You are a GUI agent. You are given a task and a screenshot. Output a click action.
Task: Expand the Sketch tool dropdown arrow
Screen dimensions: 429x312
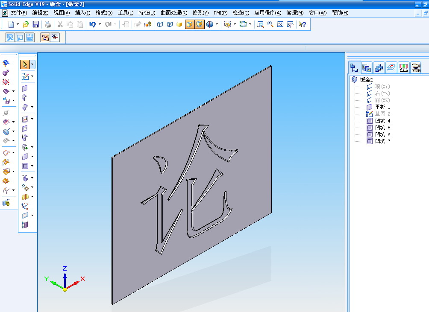[x=32, y=76]
